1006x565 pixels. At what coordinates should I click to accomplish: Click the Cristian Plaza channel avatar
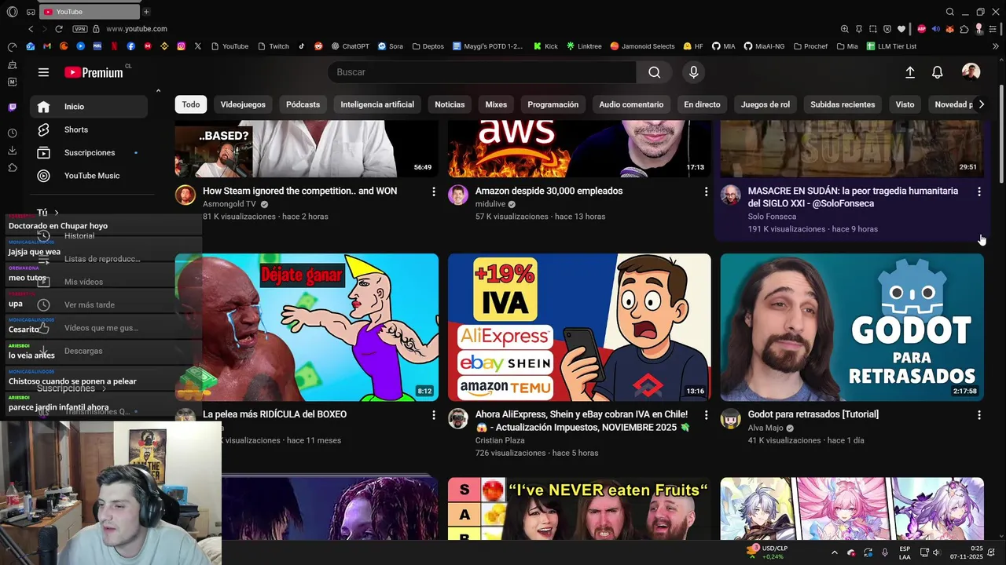coord(458,418)
